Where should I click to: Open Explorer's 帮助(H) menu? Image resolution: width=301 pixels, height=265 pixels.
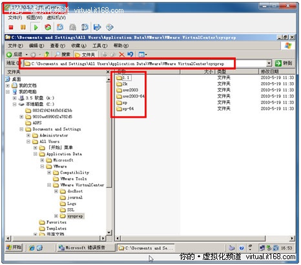point(121,46)
